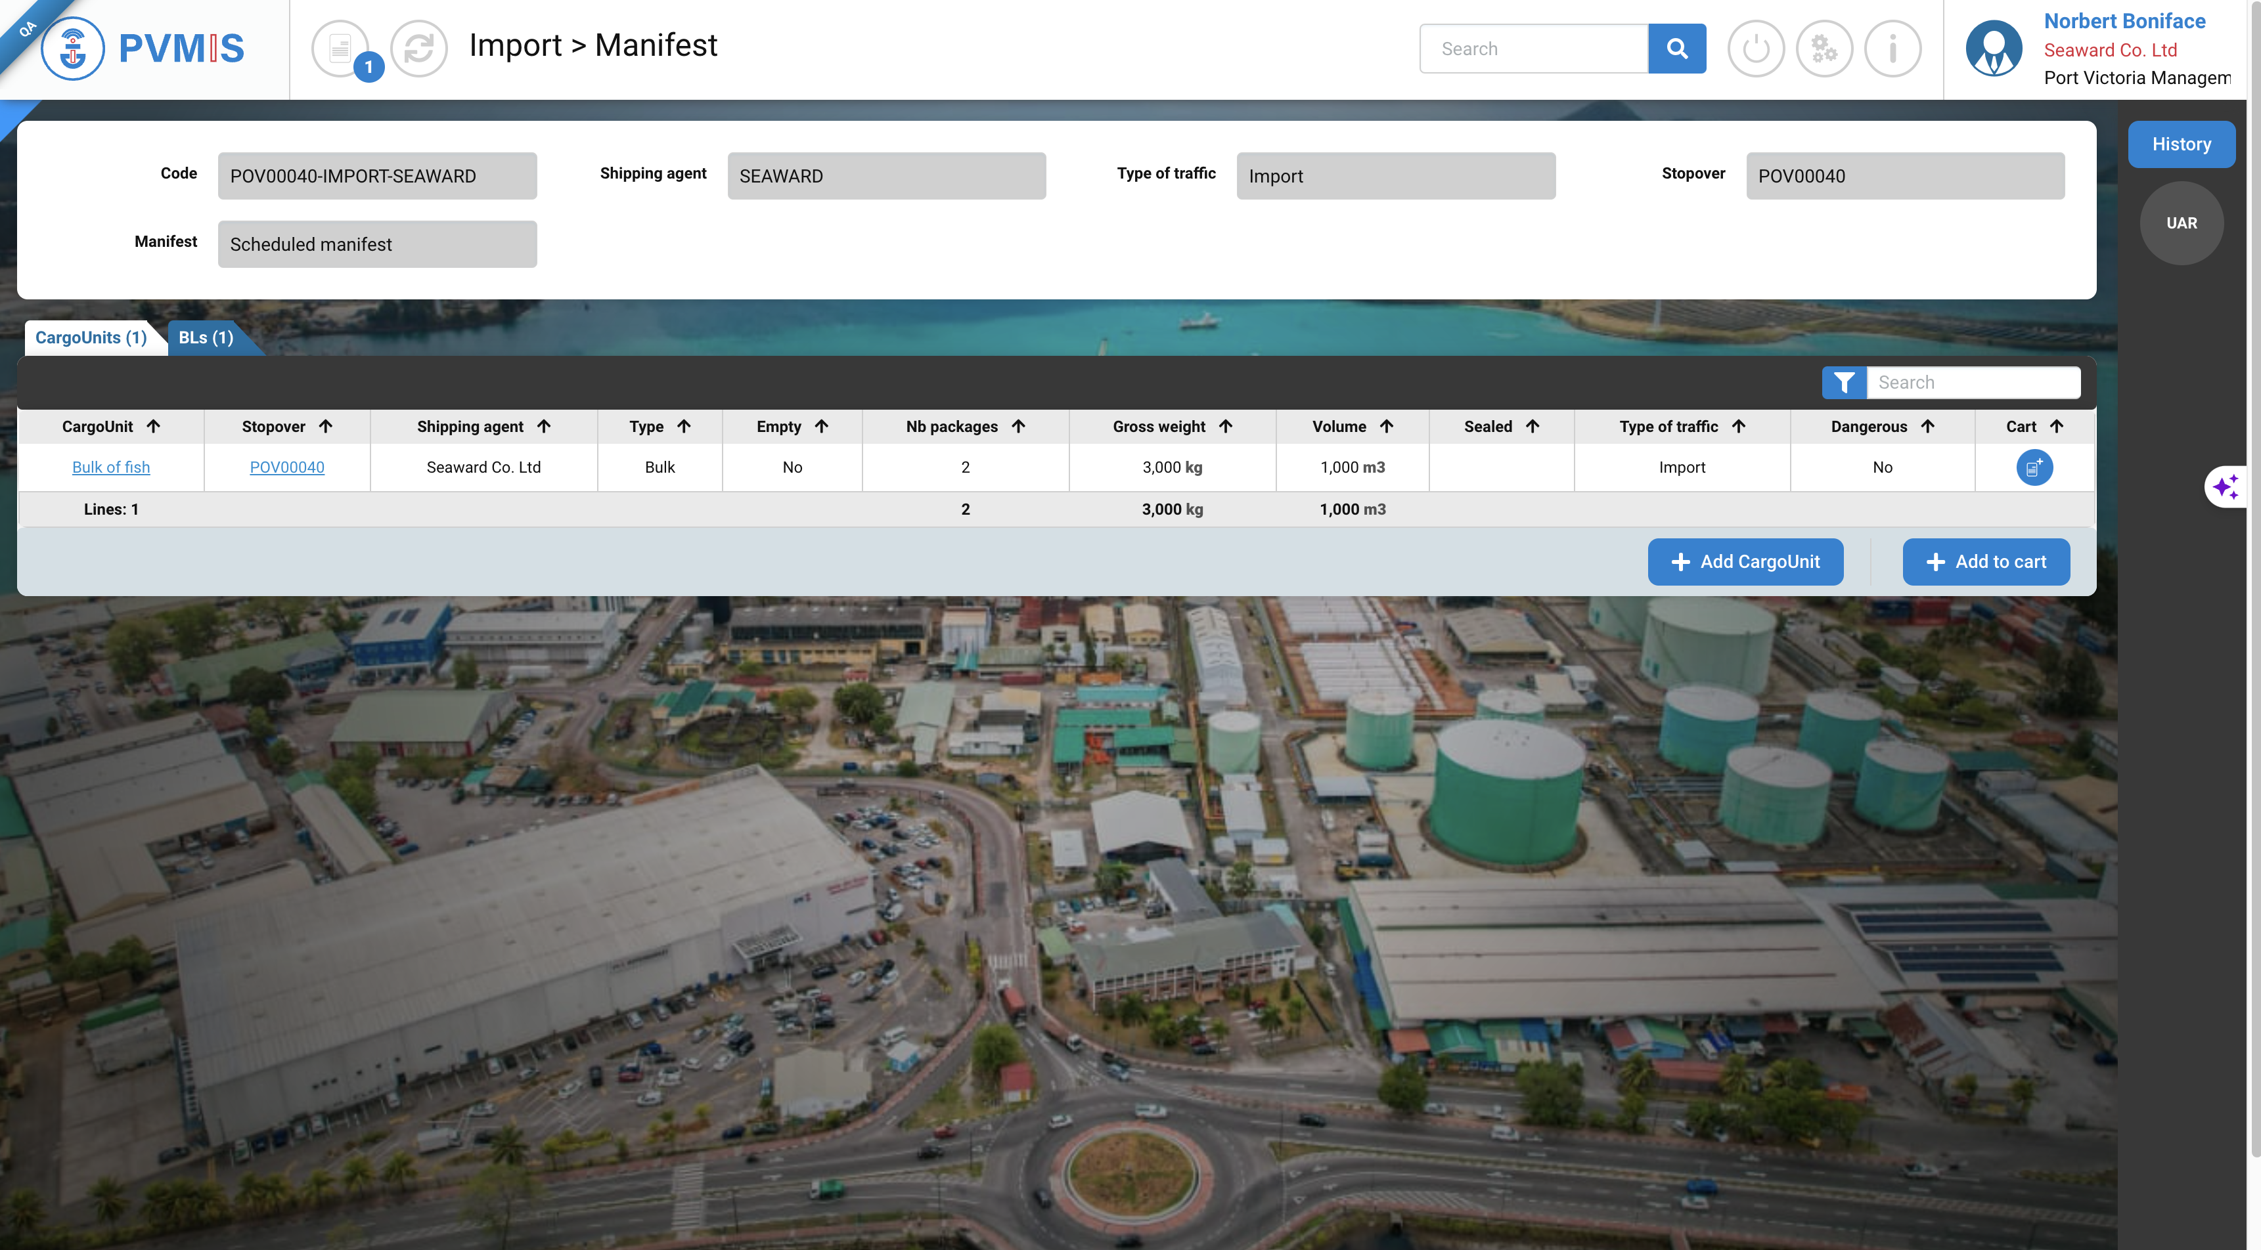Click the filter funnel icon
Image resolution: width=2261 pixels, height=1250 pixels.
[x=1843, y=383]
